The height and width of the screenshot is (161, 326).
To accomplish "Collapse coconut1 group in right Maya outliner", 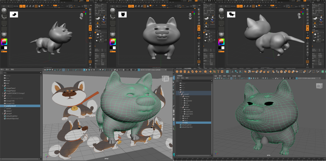I will point(180,94).
